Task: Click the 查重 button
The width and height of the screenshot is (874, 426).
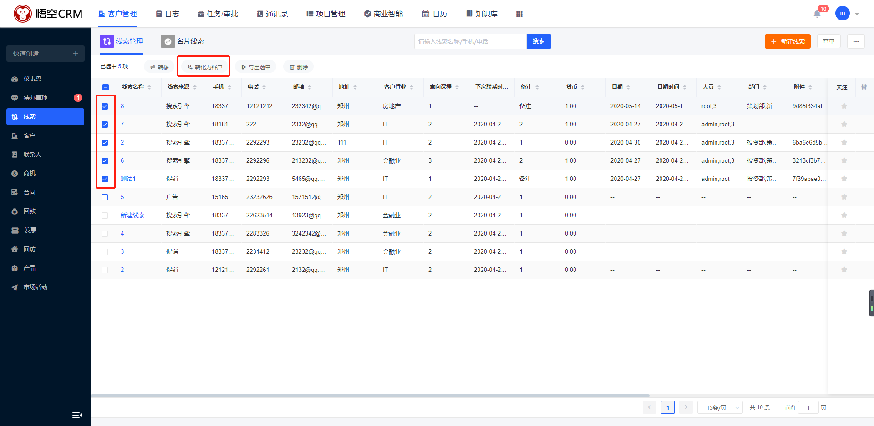Action: [x=829, y=41]
